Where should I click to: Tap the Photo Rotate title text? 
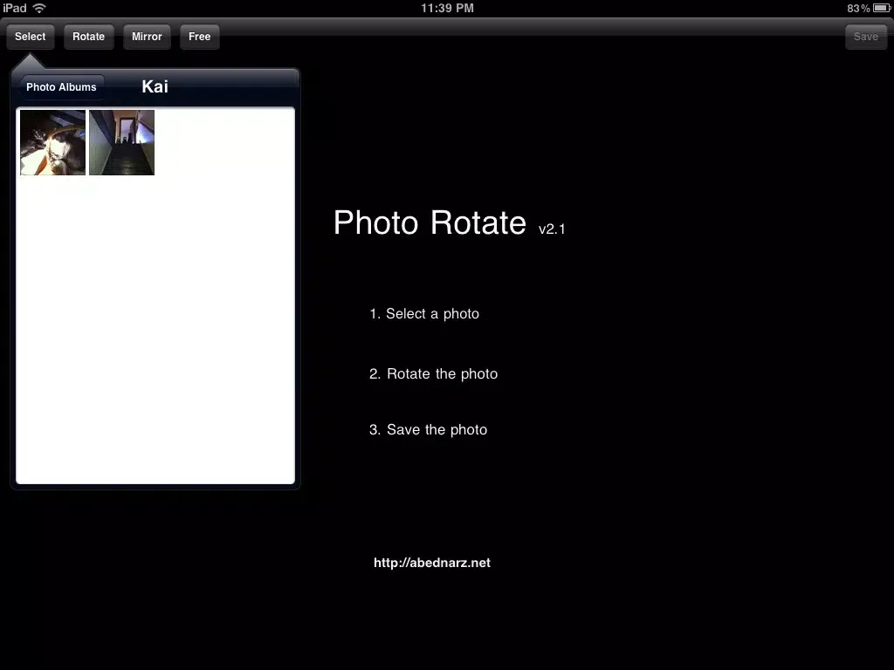point(430,223)
